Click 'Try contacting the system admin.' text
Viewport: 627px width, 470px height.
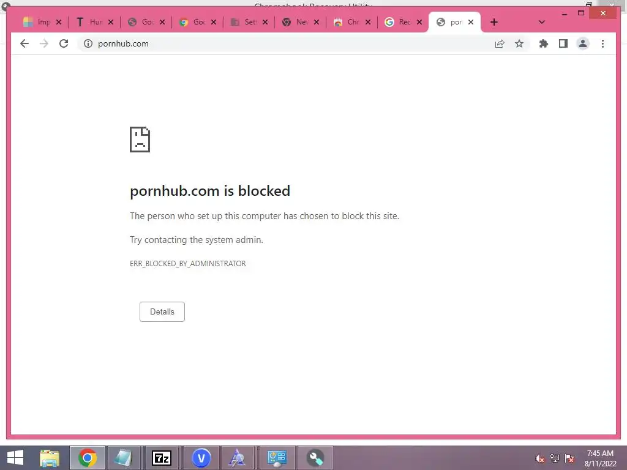coord(197,240)
